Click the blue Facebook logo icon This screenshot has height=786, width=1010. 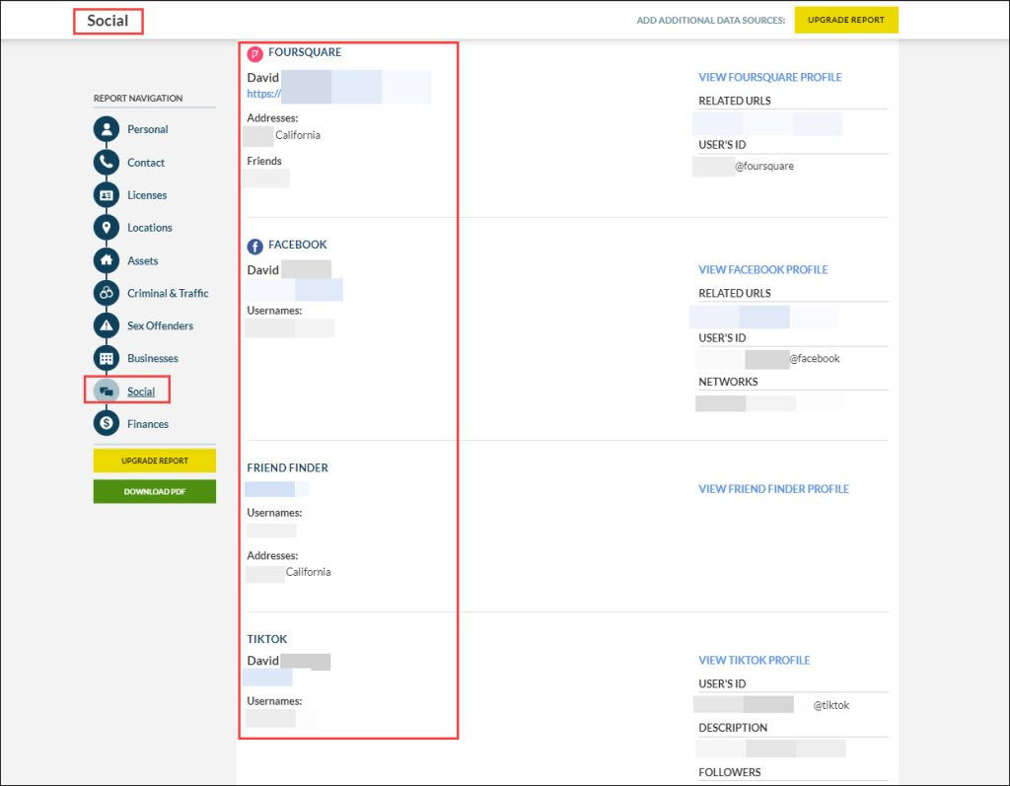(255, 247)
